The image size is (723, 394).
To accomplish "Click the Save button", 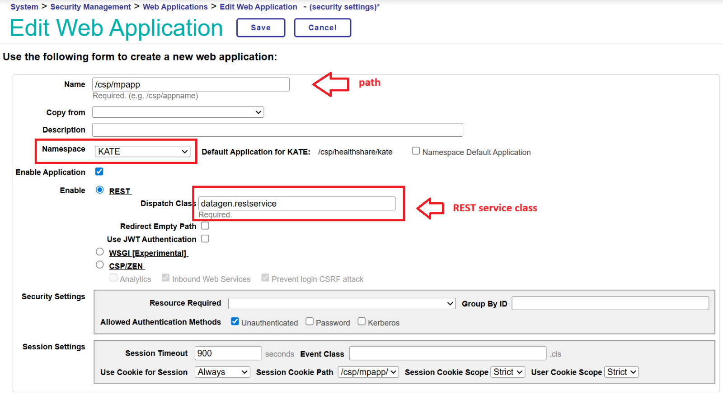I will click(261, 28).
